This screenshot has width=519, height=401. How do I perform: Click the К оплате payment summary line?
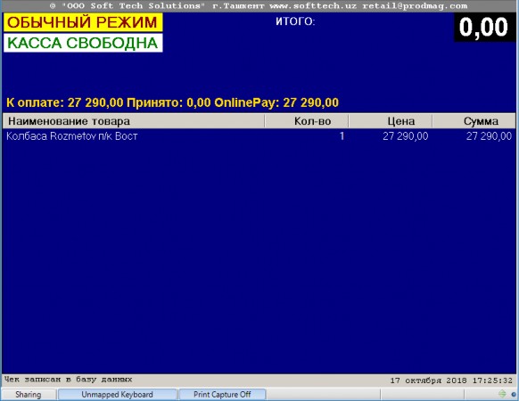(x=172, y=102)
